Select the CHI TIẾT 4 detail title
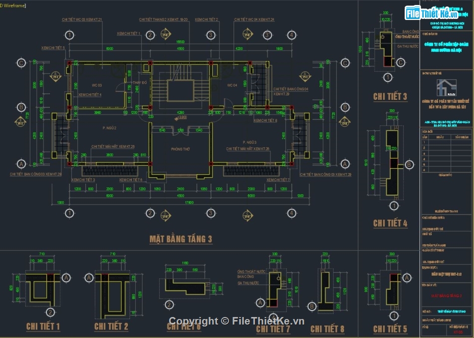 (390, 223)
